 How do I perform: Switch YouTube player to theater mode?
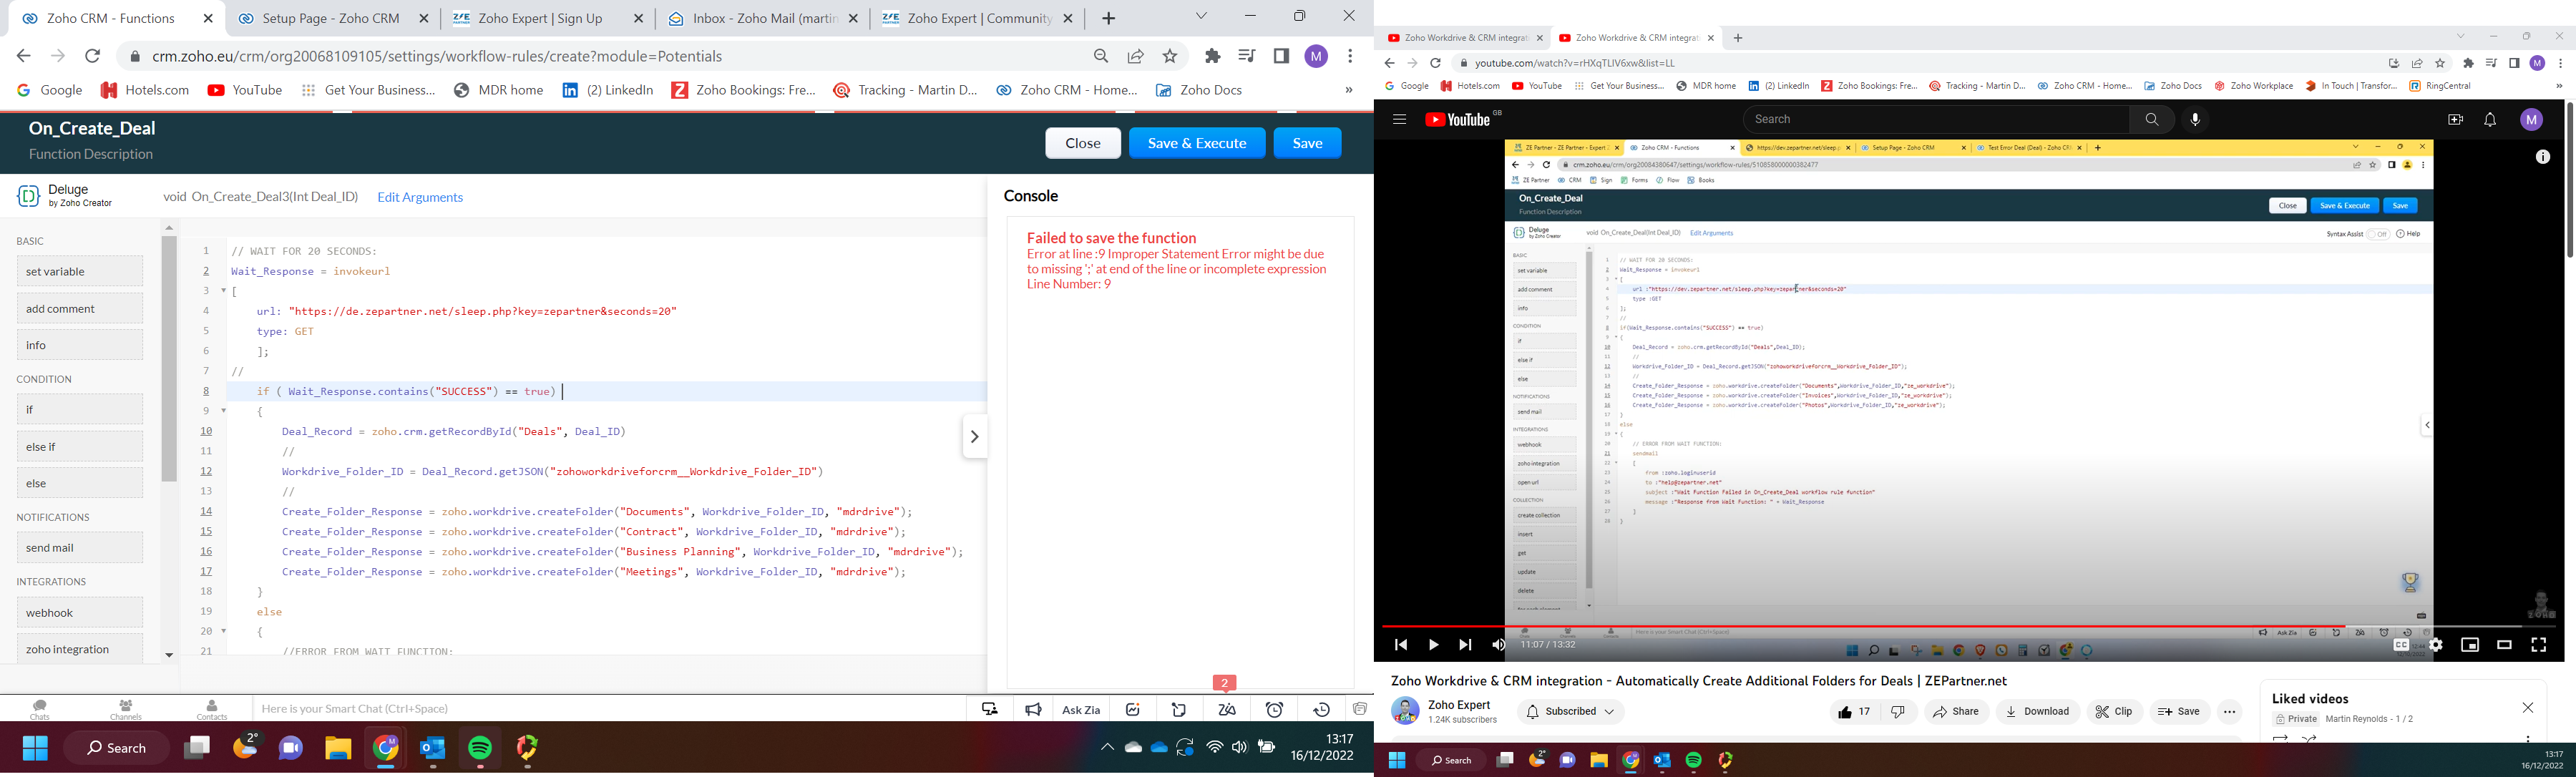(2504, 645)
